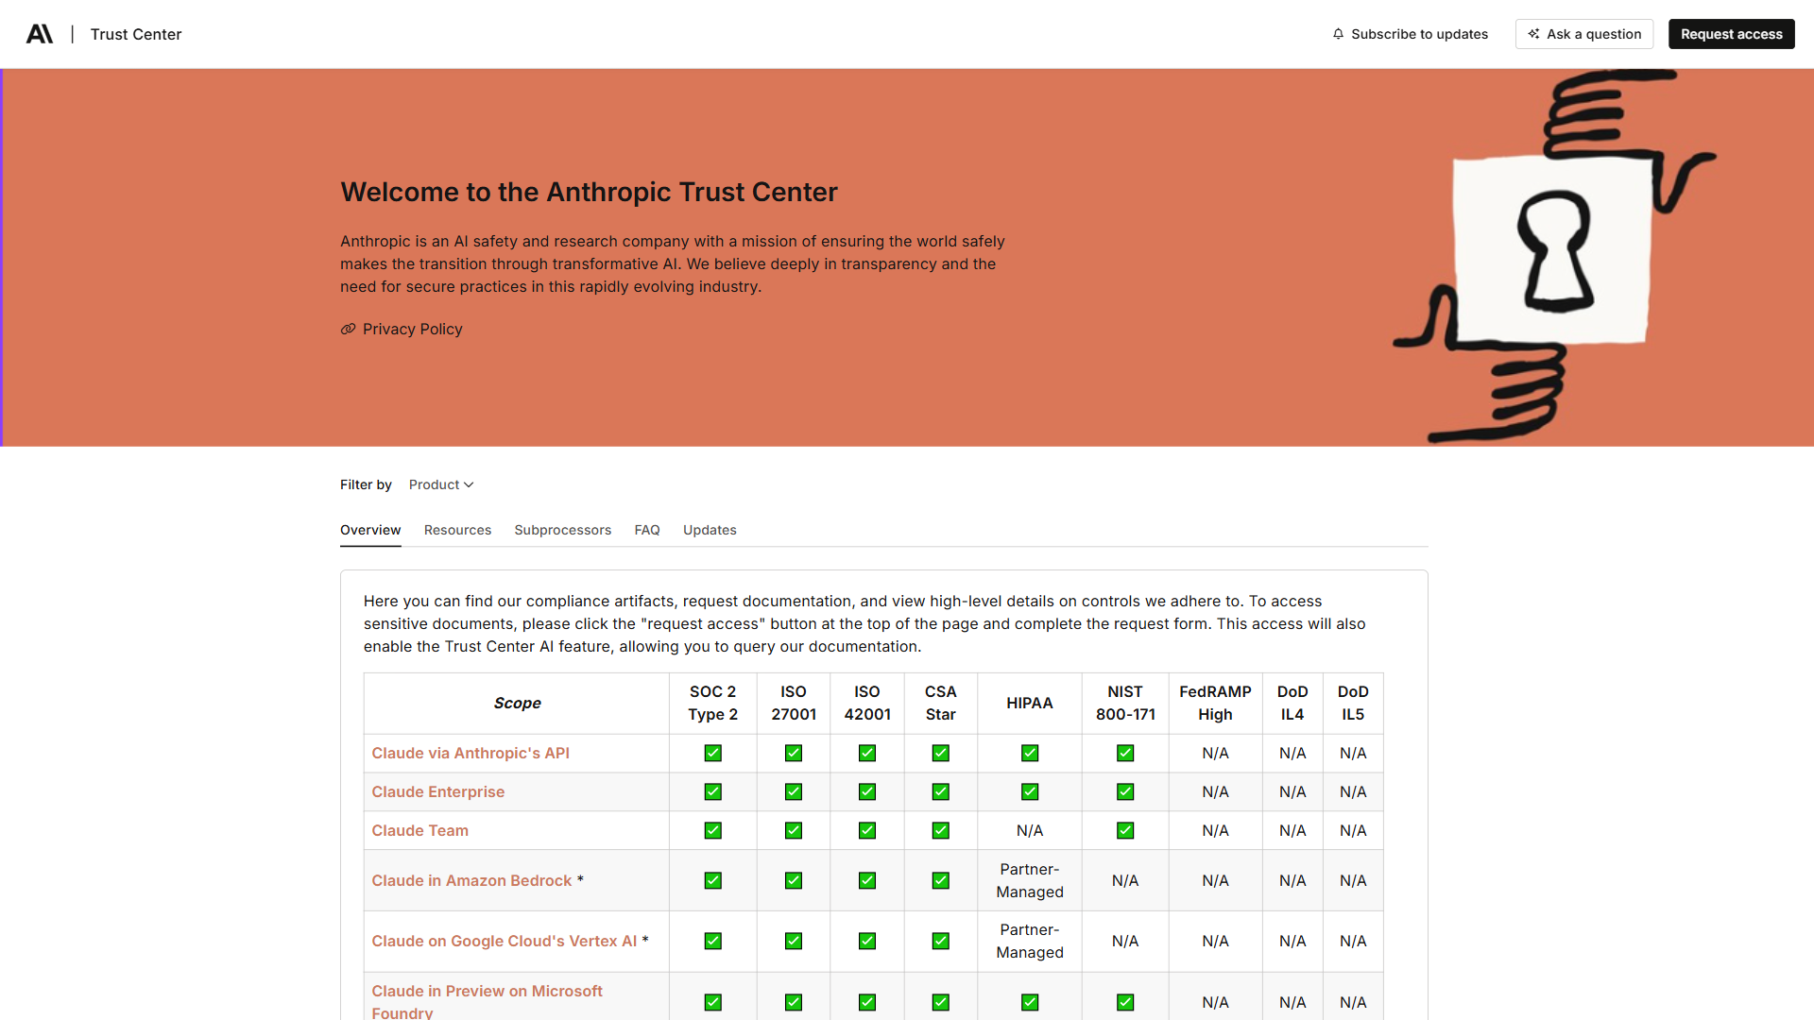Viewport: 1814px width, 1020px height.
Task: Go to the Updates tab
Action: coord(710,530)
